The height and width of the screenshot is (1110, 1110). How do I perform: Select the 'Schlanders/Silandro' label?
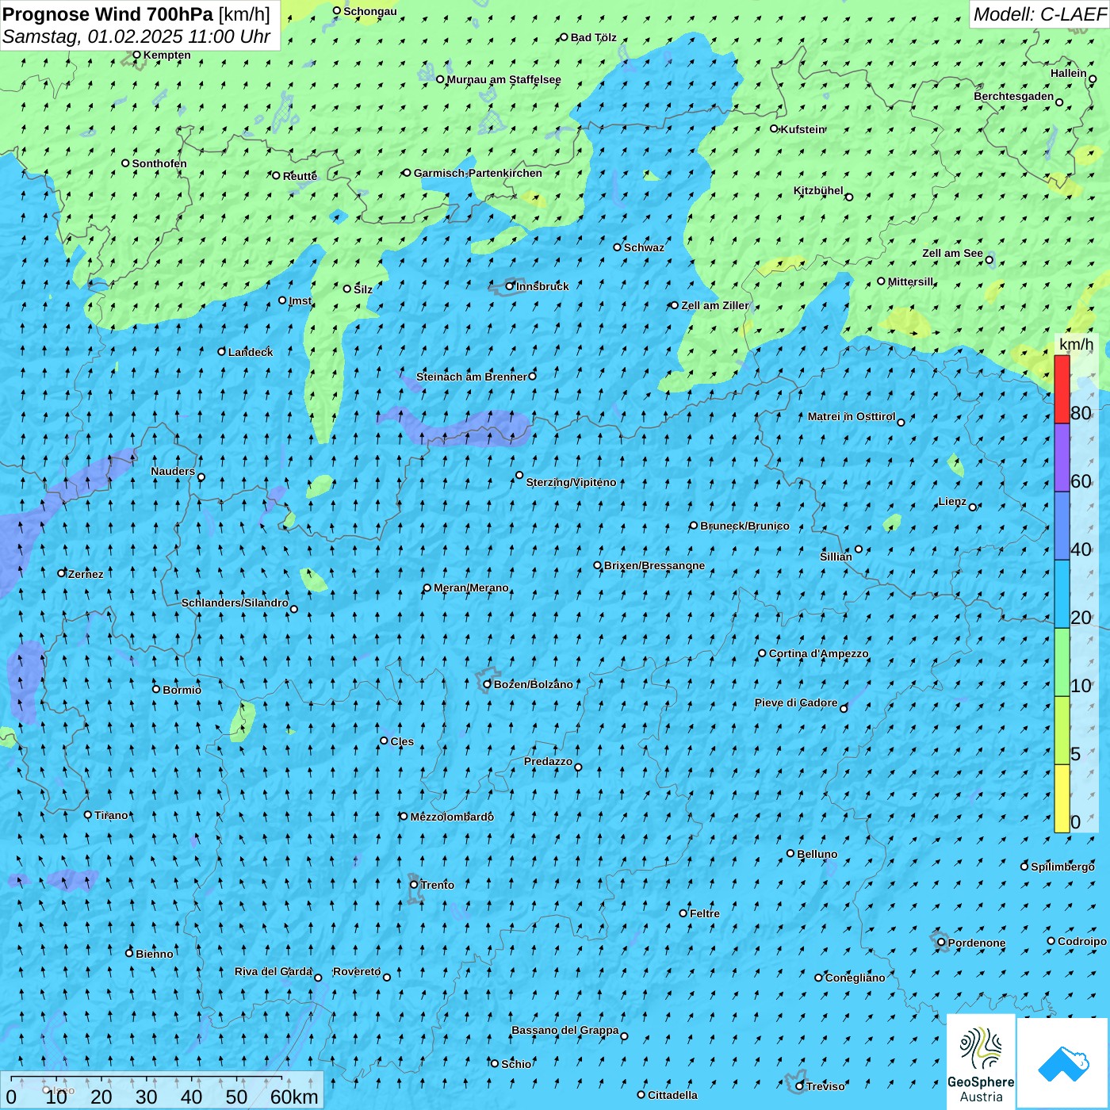[x=235, y=603]
